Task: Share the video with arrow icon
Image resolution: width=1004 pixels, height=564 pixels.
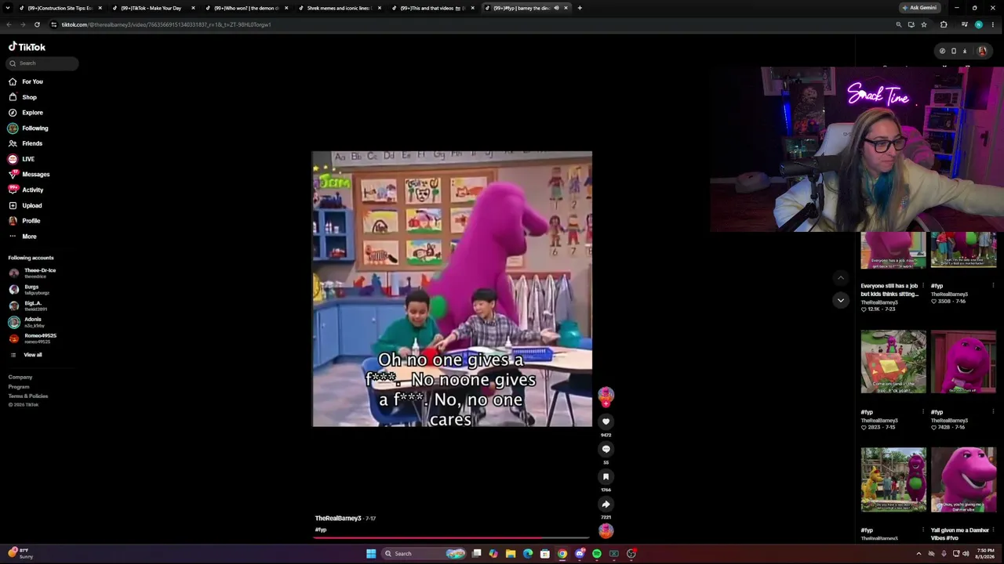Action: [606, 504]
